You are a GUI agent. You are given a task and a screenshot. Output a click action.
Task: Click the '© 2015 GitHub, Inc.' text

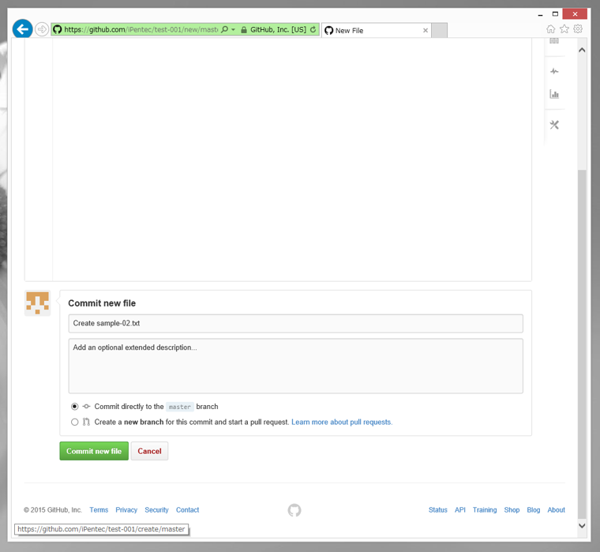click(53, 510)
